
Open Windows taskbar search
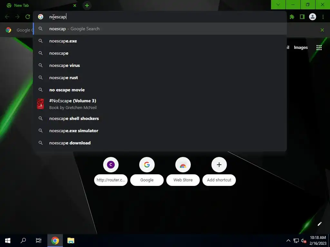pyautogui.click(x=23, y=241)
